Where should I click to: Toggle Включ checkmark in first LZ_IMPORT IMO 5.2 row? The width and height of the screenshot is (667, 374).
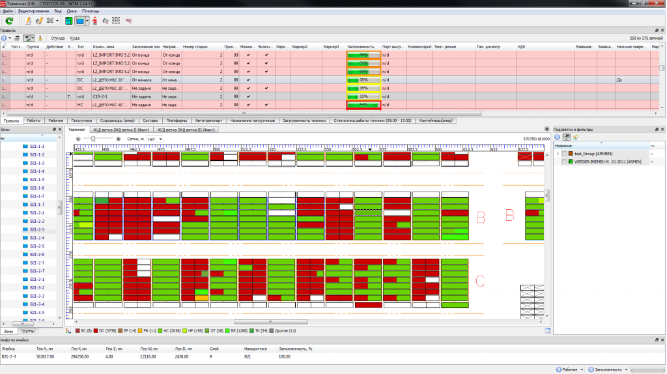266,55
